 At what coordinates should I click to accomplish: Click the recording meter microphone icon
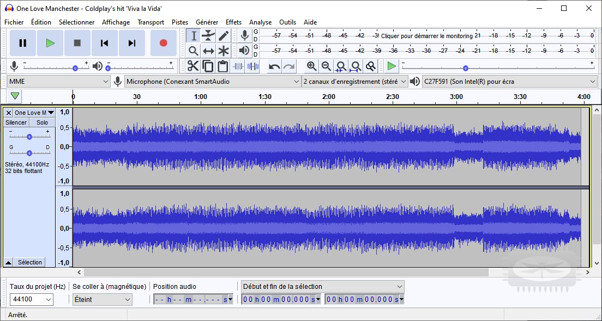244,35
